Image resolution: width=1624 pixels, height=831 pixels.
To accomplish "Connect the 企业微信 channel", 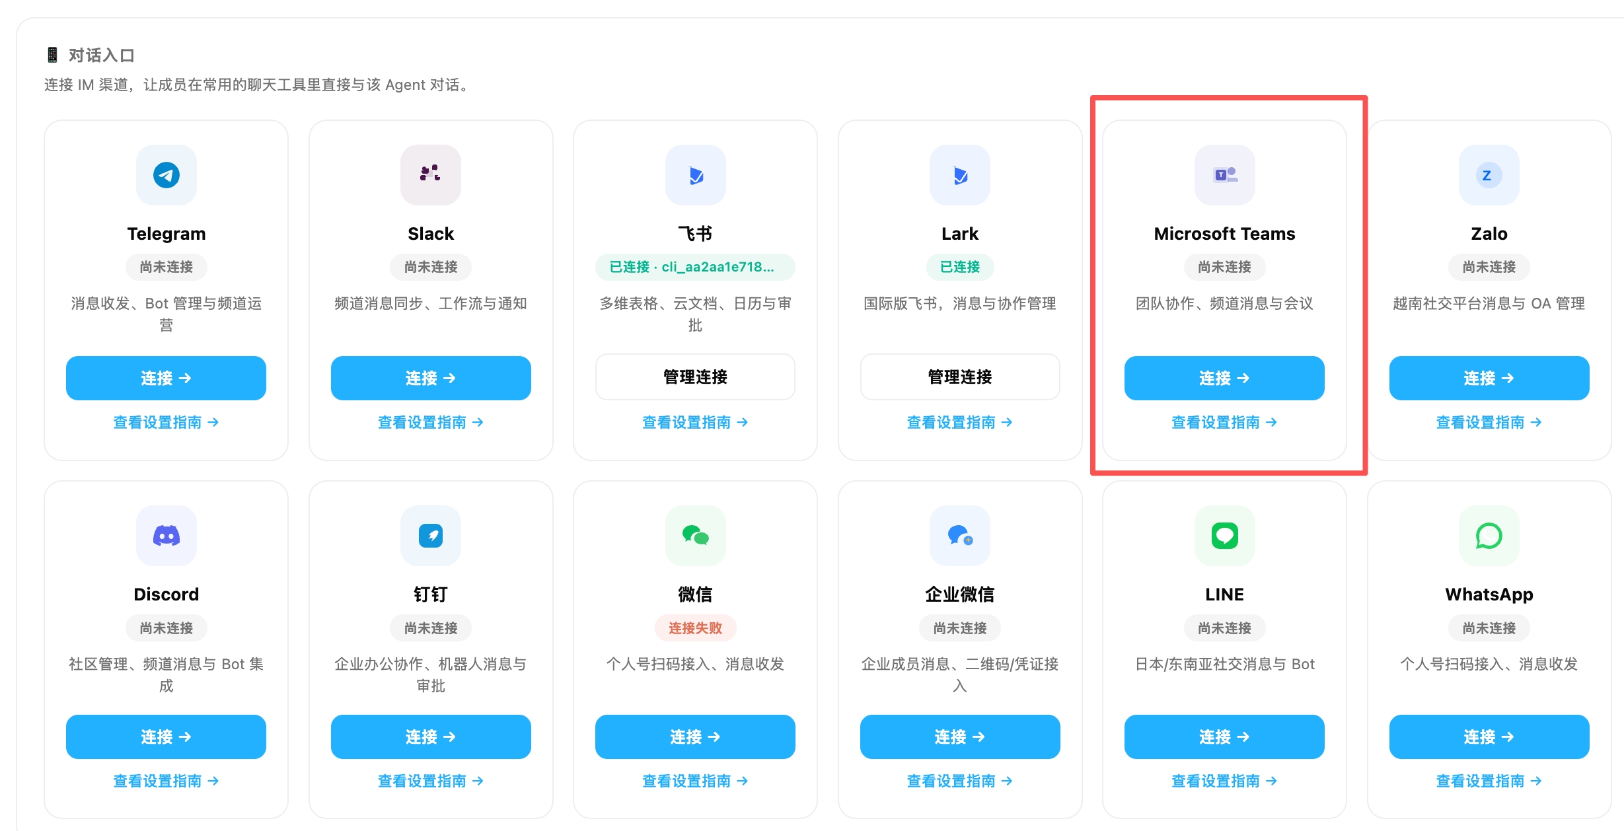I will [960, 737].
